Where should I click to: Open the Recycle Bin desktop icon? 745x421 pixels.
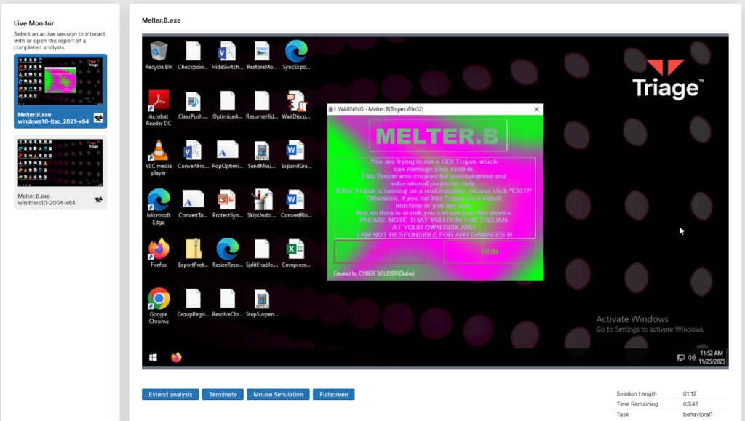(159, 52)
